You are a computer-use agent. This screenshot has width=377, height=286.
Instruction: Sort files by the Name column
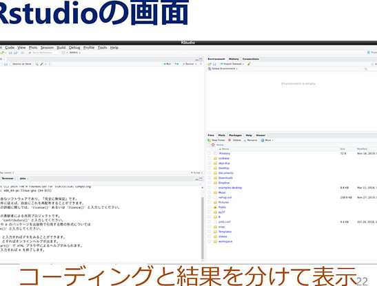224,149
